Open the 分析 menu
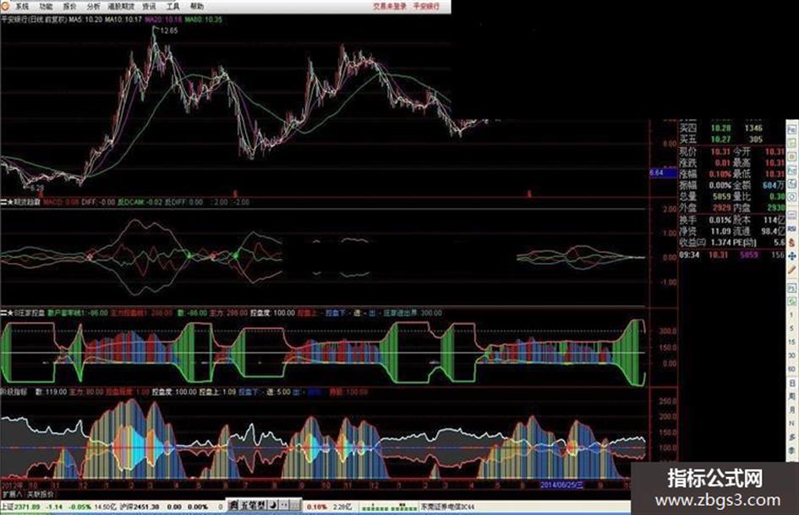The width and height of the screenshot is (799, 515). point(93,7)
